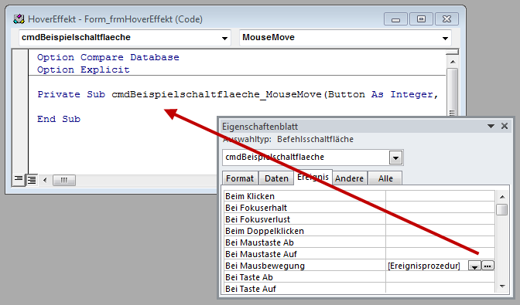
Task: Click the Bei Taste Ab property field
Action: coord(440,277)
